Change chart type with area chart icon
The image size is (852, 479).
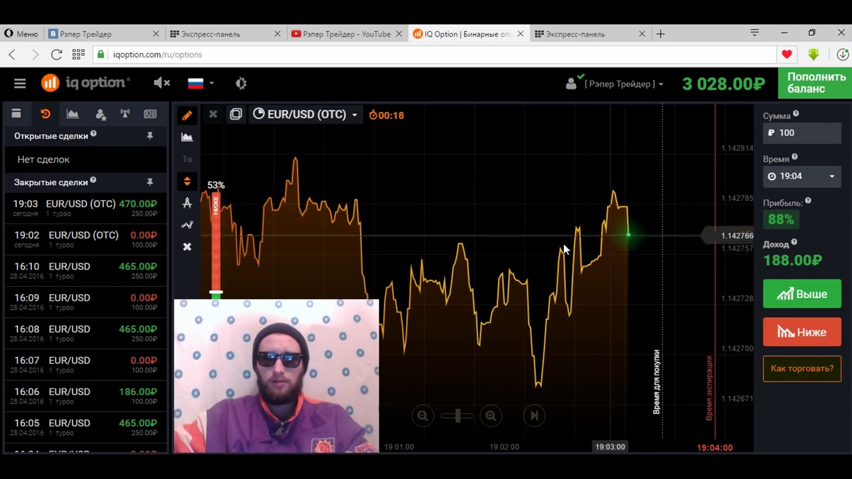tap(187, 137)
